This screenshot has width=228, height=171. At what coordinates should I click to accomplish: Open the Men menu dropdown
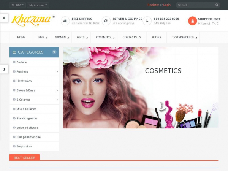(41, 37)
